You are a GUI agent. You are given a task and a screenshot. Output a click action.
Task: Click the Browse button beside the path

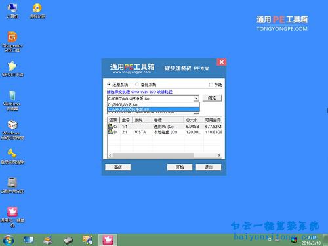point(212,98)
